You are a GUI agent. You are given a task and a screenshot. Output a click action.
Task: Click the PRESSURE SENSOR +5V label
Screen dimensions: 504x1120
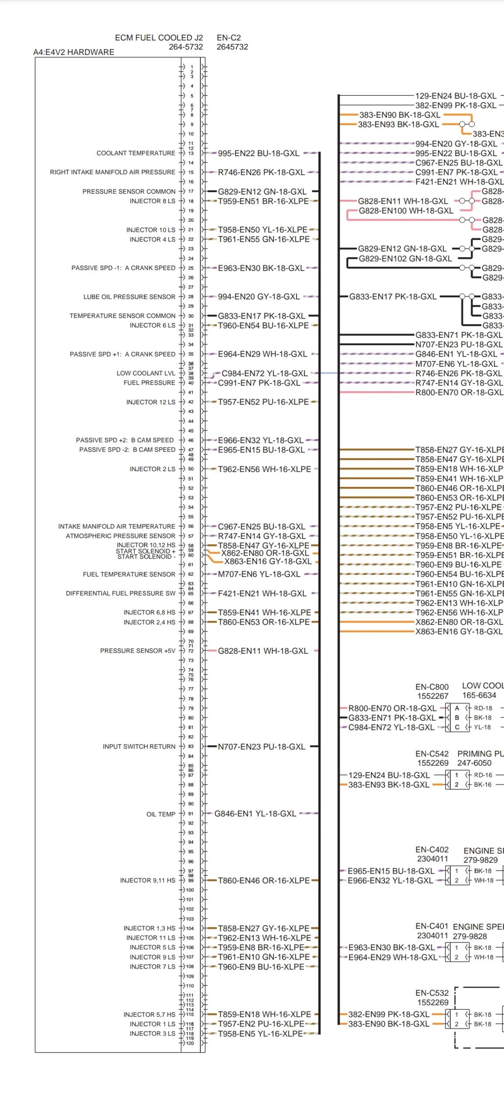pos(137,651)
